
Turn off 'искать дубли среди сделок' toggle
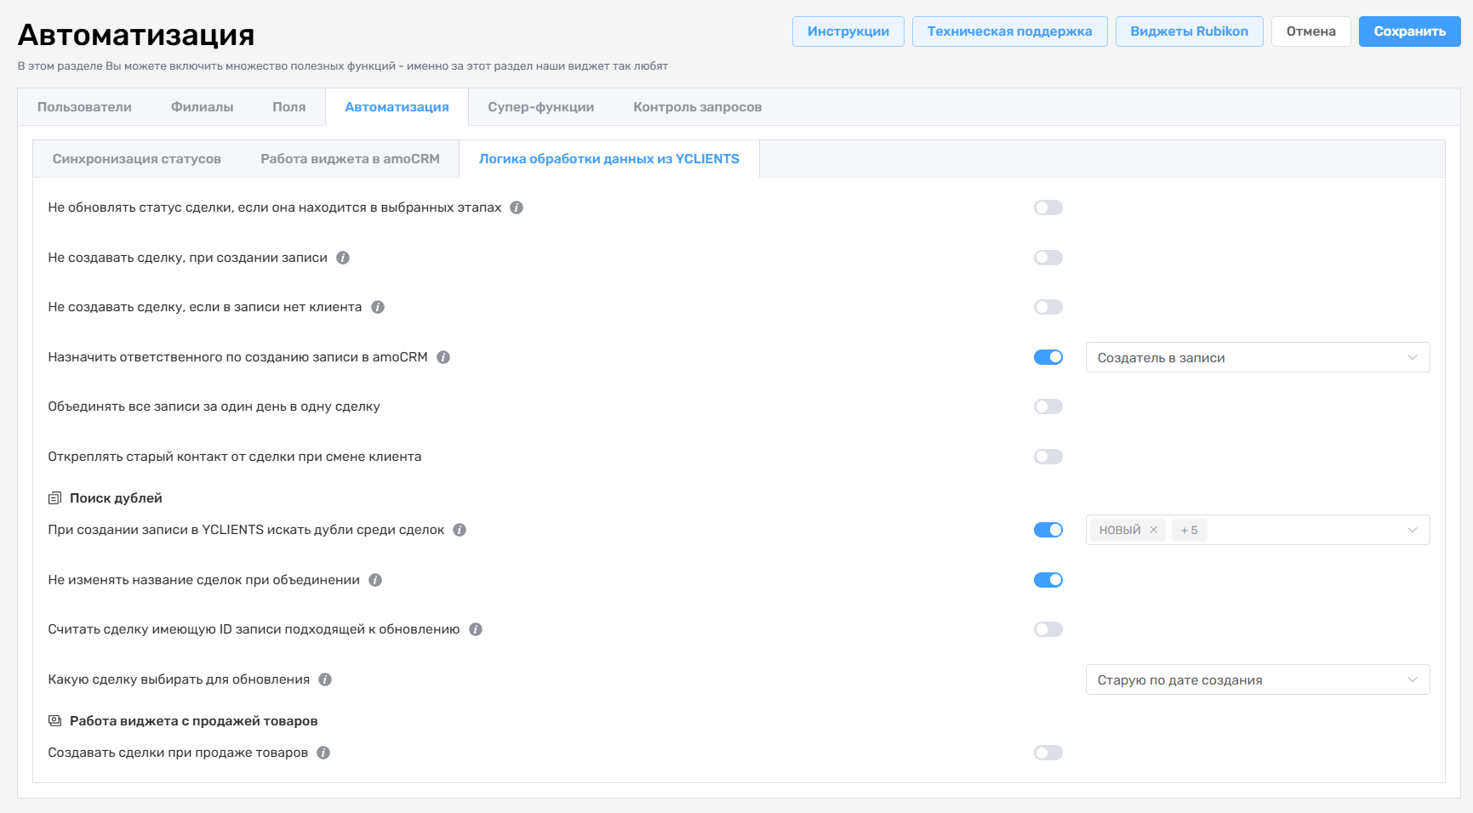tap(1048, 530)
